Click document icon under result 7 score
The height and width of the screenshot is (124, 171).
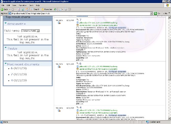59,23
